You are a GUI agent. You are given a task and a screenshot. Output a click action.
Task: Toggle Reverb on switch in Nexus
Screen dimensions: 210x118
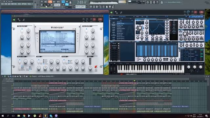(64, 61)
